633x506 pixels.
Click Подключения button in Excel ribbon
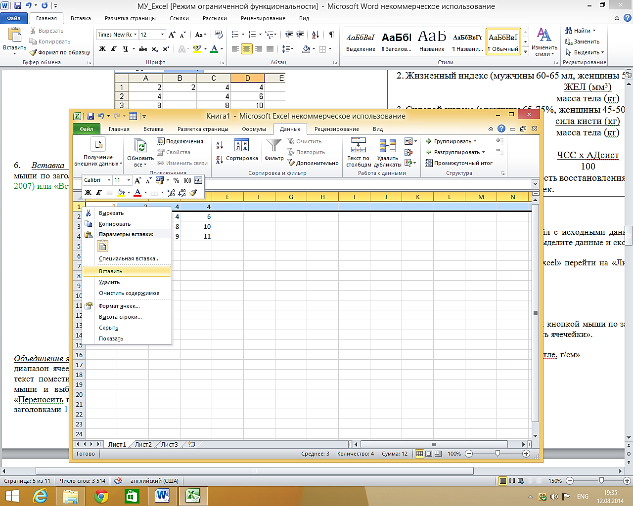pyautogui.click(x=180, y=141)
